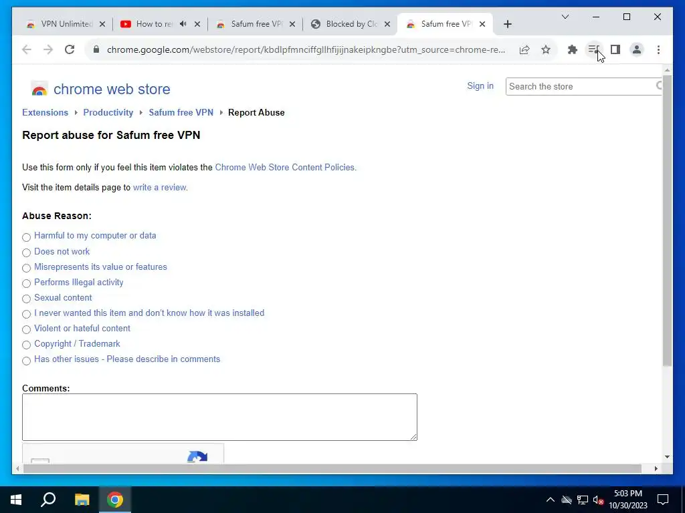The width and height of the screenshot is (685, 513).
Task: Choose Violent or hateful content
Action: (27, 329)
